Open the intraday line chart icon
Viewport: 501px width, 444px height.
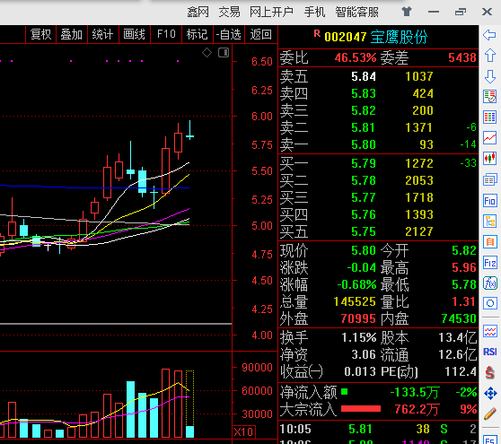tap(490, 138)
